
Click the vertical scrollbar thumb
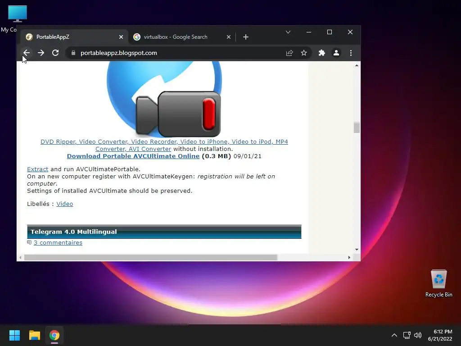point(357,127)
